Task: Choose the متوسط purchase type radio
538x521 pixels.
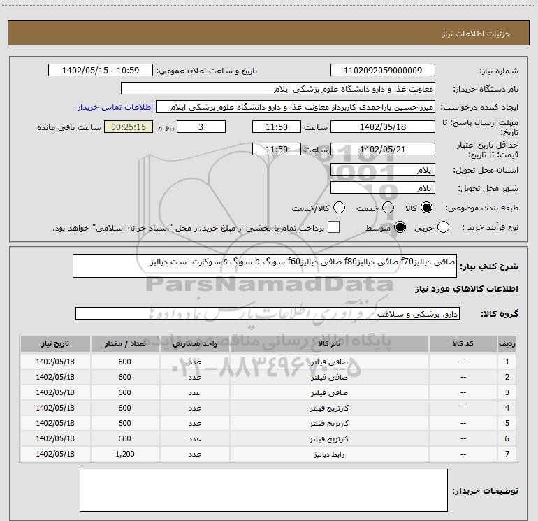Action: [x=400, y=227]
